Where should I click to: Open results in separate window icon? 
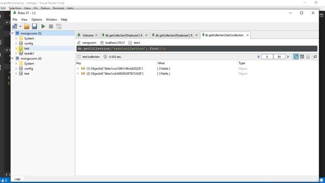point(315,56)
